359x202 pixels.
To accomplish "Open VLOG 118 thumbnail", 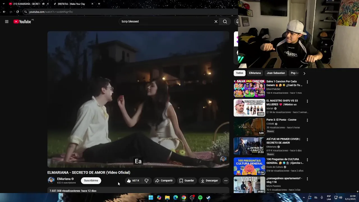I will point(249,185).
